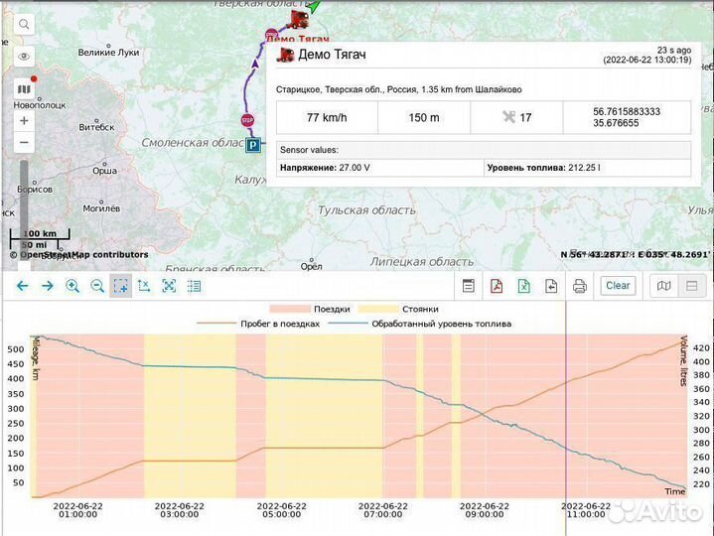Click the map search magnifier button
Screen dimensions: 714x536
24,24
